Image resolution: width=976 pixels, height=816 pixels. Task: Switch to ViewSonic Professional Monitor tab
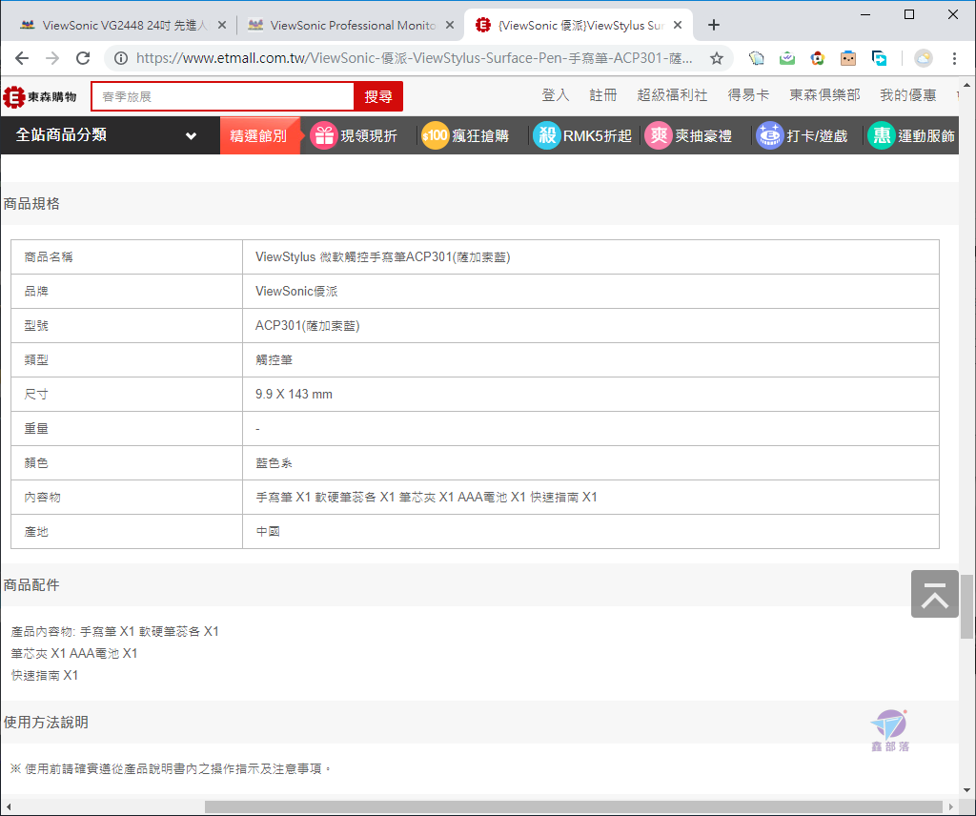click(x=351, y=26)
